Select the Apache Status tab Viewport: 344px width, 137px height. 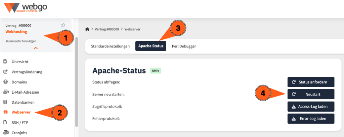click(151, 46)
